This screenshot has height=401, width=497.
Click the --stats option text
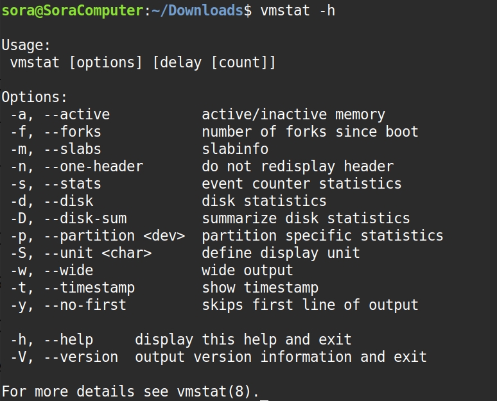(x=73, y=184)
